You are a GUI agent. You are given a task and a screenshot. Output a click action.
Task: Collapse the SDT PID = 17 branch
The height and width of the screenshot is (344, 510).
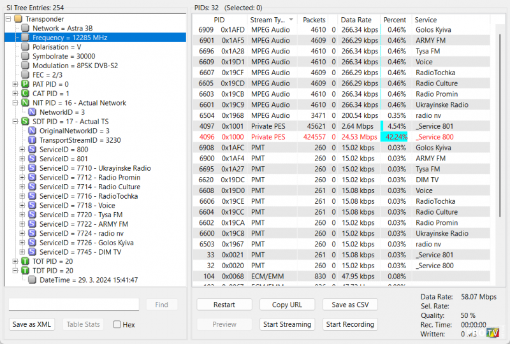15,121
